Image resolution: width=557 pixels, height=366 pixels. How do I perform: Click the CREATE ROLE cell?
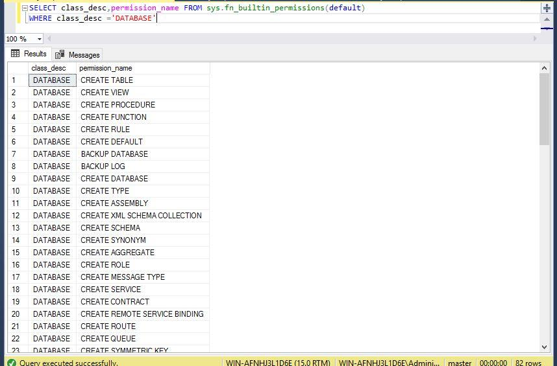(143, 265)
